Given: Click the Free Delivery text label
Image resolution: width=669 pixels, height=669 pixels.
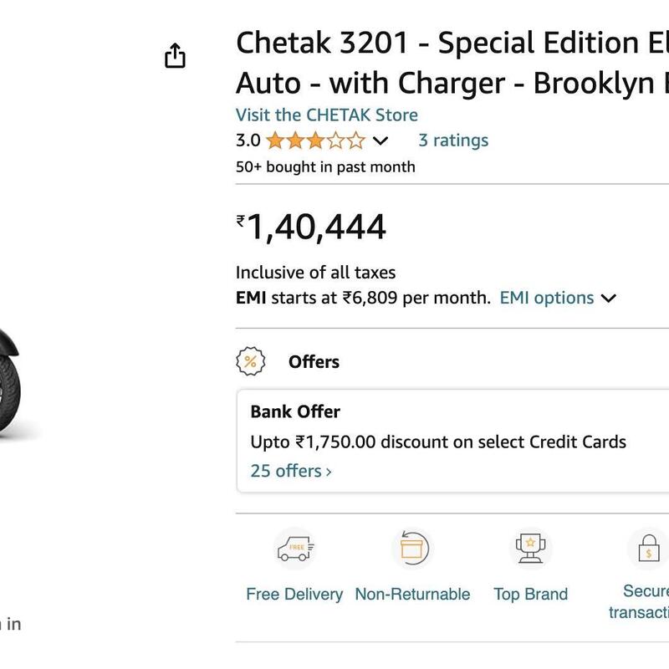Looking at the screenshot, I should click(294, 595).
